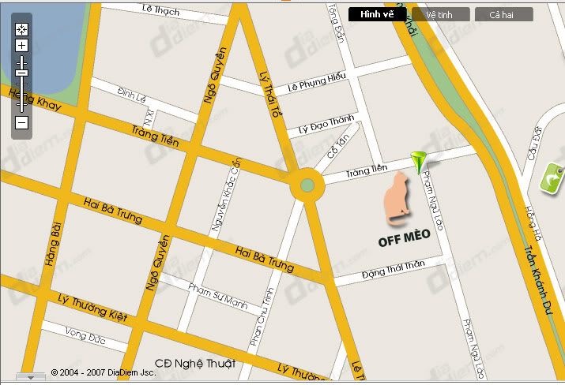This screenshot has height=385, width=565.
Task: Click the DiaDiem Jsc. copyright text
Action: [x=104, y=372]
